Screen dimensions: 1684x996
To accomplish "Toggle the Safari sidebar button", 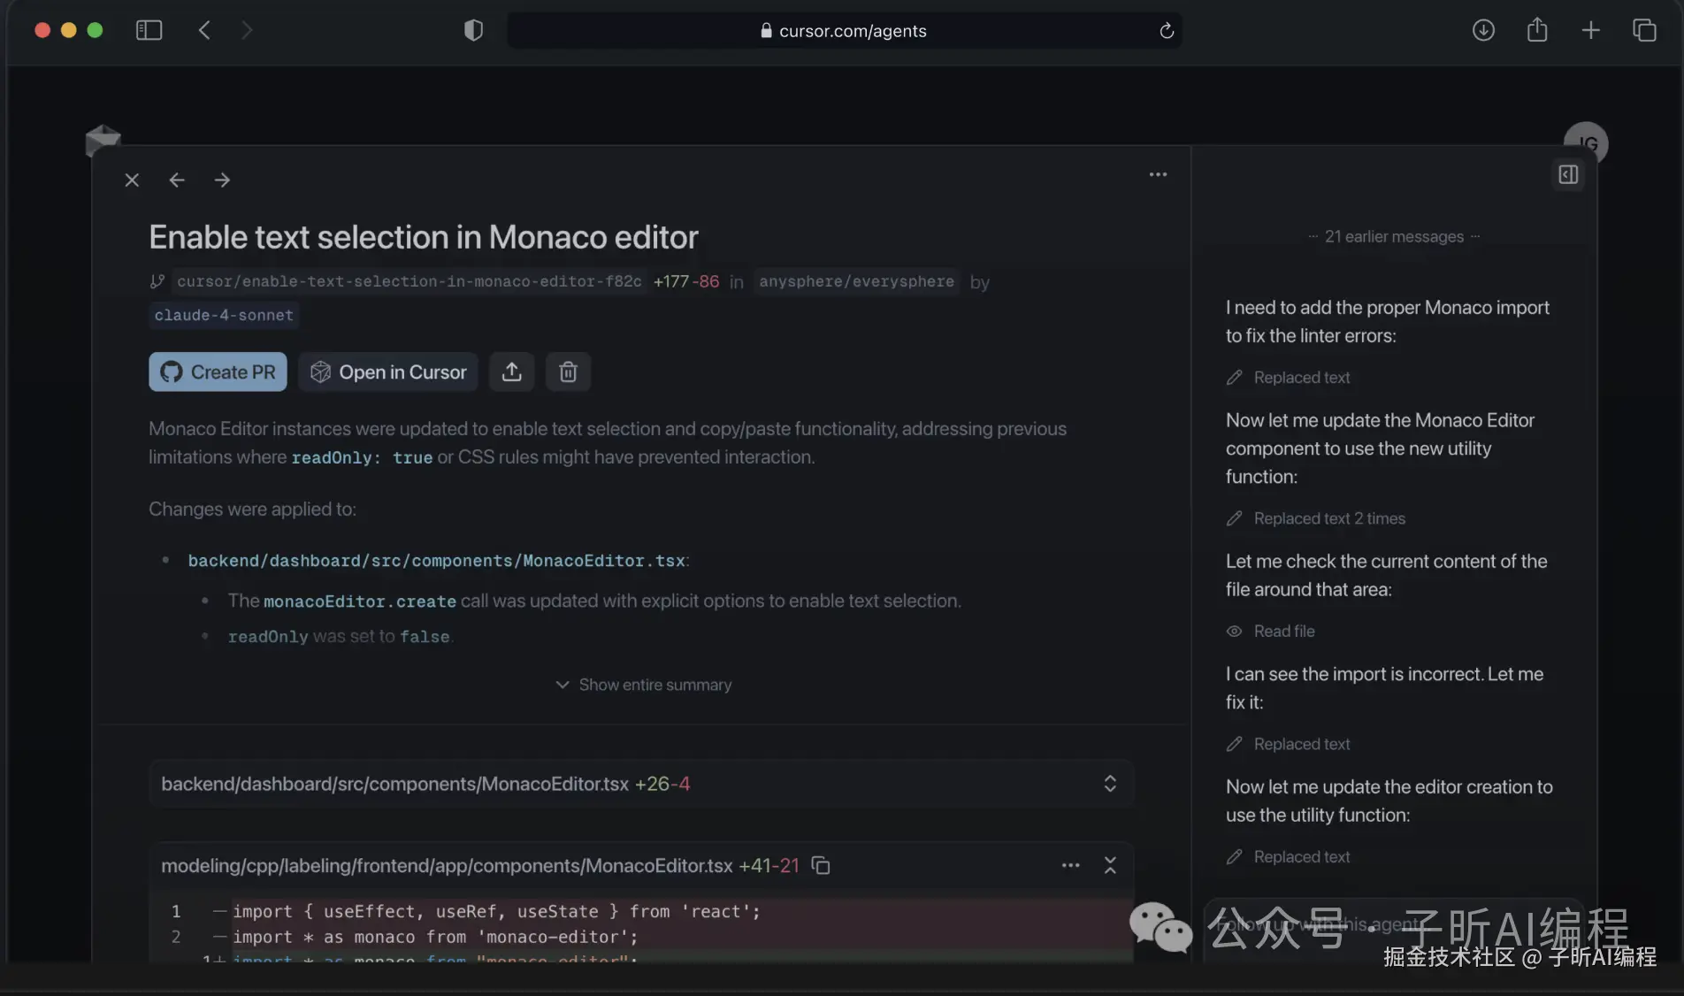I will pos(149,30).
